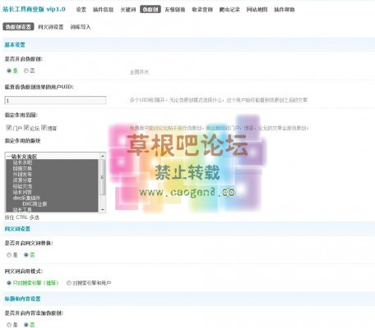Open the 词库导入 sub-tab
The height and width of the screenshot is (328, 375).
(x=81, y=27)
